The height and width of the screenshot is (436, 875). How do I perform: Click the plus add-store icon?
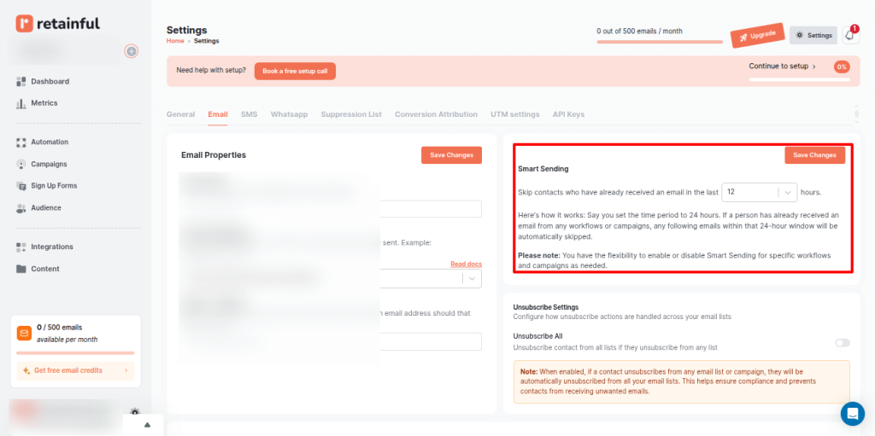click(131, 51)
